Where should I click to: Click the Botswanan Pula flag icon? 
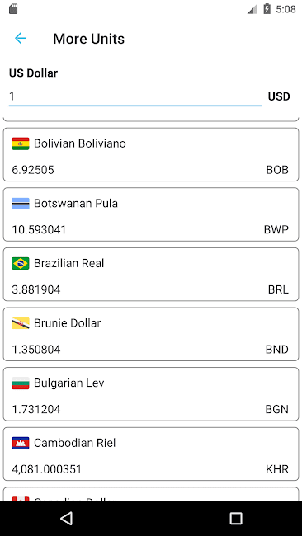[21, 204]
